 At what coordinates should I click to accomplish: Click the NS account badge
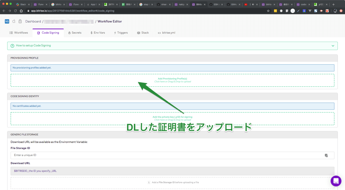pyautogui.click(x=7, y=21)
